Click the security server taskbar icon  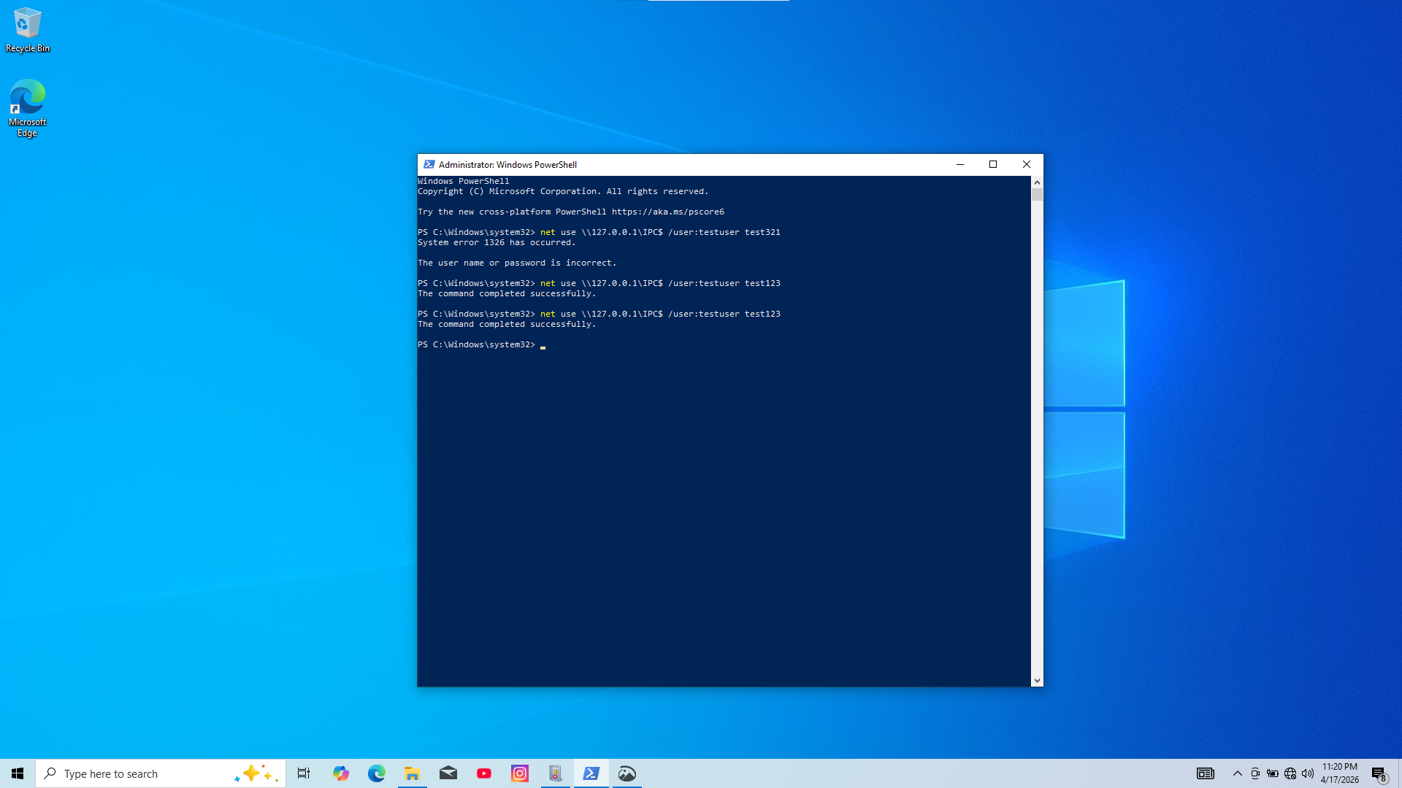(556, 773)
